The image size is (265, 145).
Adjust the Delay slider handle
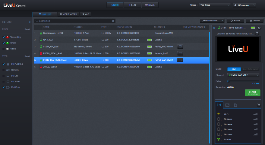point(229,81)
